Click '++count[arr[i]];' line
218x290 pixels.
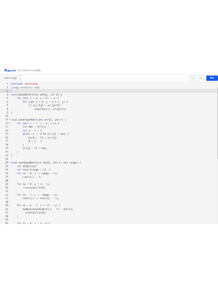(x=34, y=187)
